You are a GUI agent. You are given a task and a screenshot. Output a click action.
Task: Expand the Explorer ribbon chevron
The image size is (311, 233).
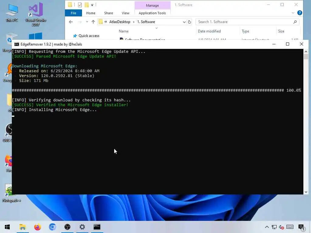click(x=293, y=13)
